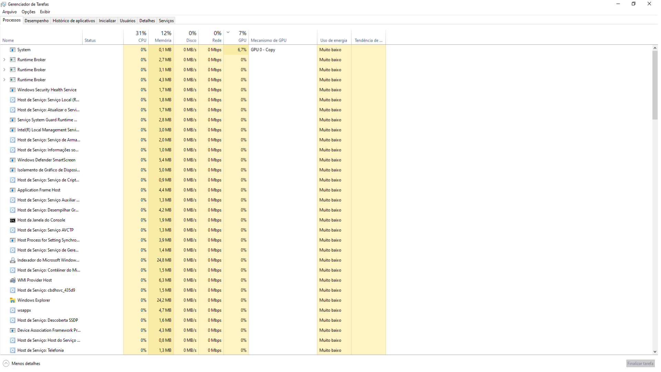Click the Menos detalhes arrow icon
This screenshot has width=661, height=372.
coord(6,363)
